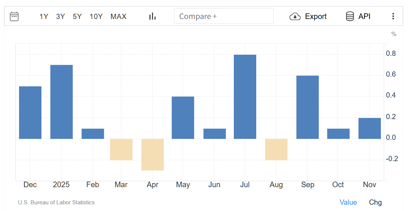Select the 1Y time range
This screenshot has width=409, height=211.
pos(44,16)
